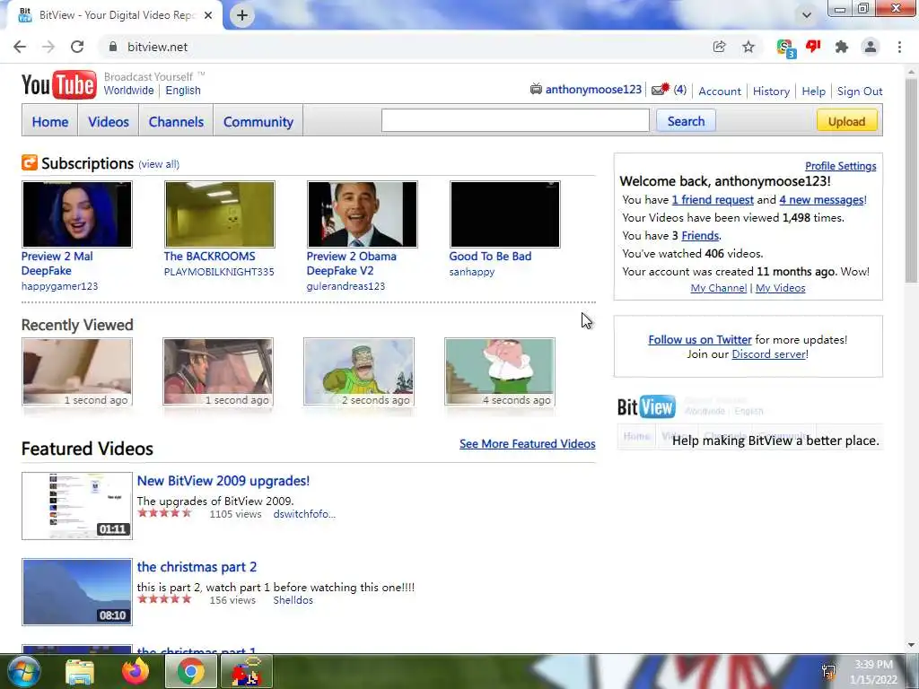Bookmark this page with the star icon
Viewport: 919px width, 689px height.
(748, 47)
